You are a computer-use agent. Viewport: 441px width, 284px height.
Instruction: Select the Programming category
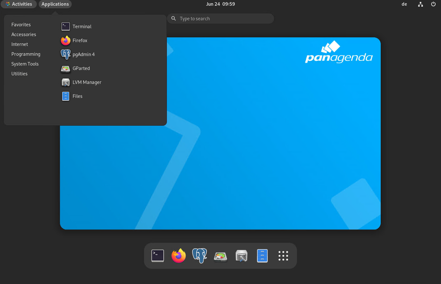[x=26, y=54]
